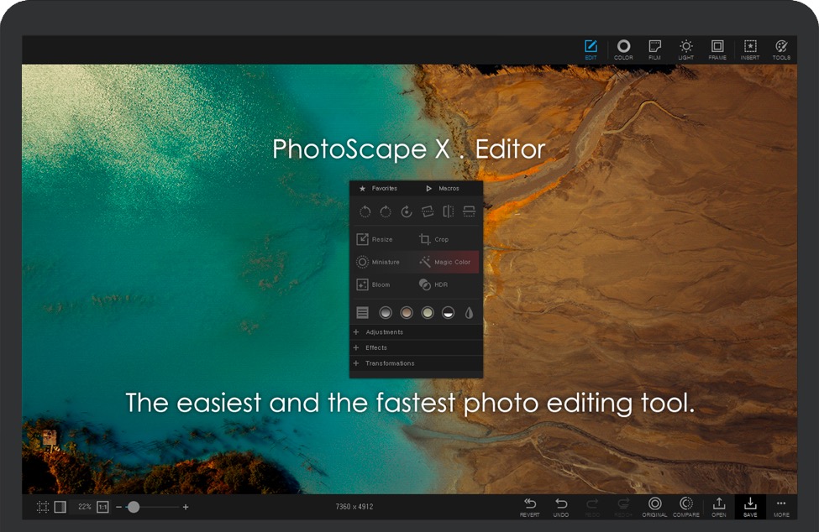Image resolution: width=819 pixels, height=532 pixels.
Task: Open the More options menu
Action: click(x=781, y=506)
